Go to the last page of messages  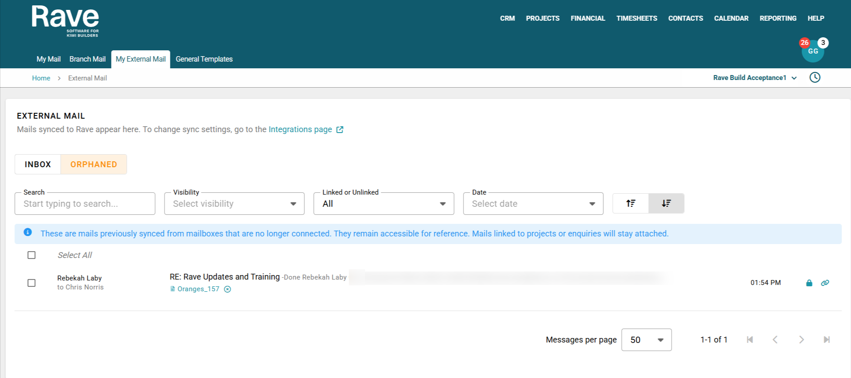[826, 340]
